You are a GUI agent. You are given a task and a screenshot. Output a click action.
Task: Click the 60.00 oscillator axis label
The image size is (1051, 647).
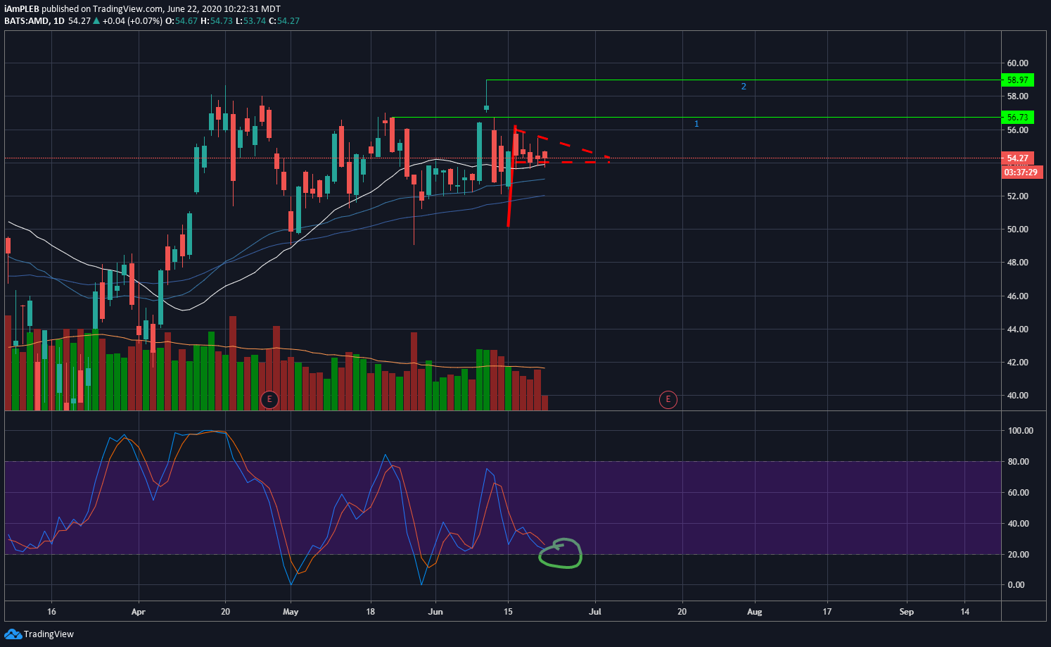click(1017, 493)
